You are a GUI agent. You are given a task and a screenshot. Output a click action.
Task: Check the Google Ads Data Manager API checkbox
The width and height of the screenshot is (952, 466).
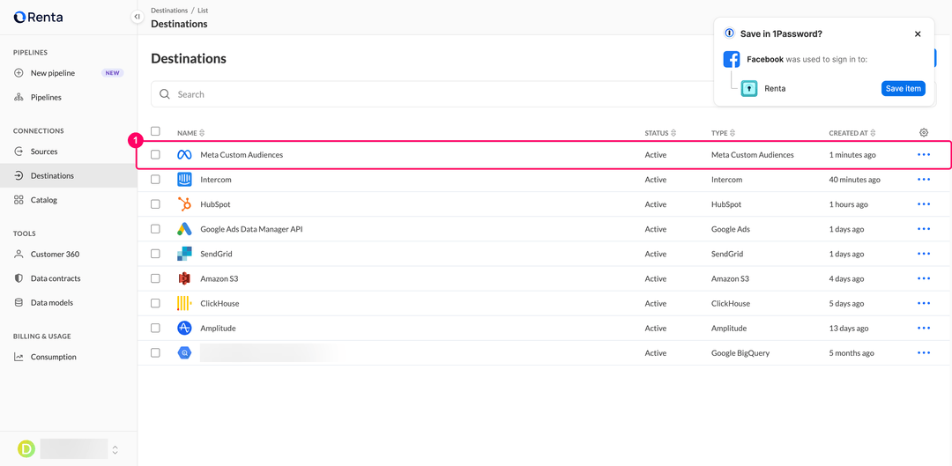tap(155, 229)
